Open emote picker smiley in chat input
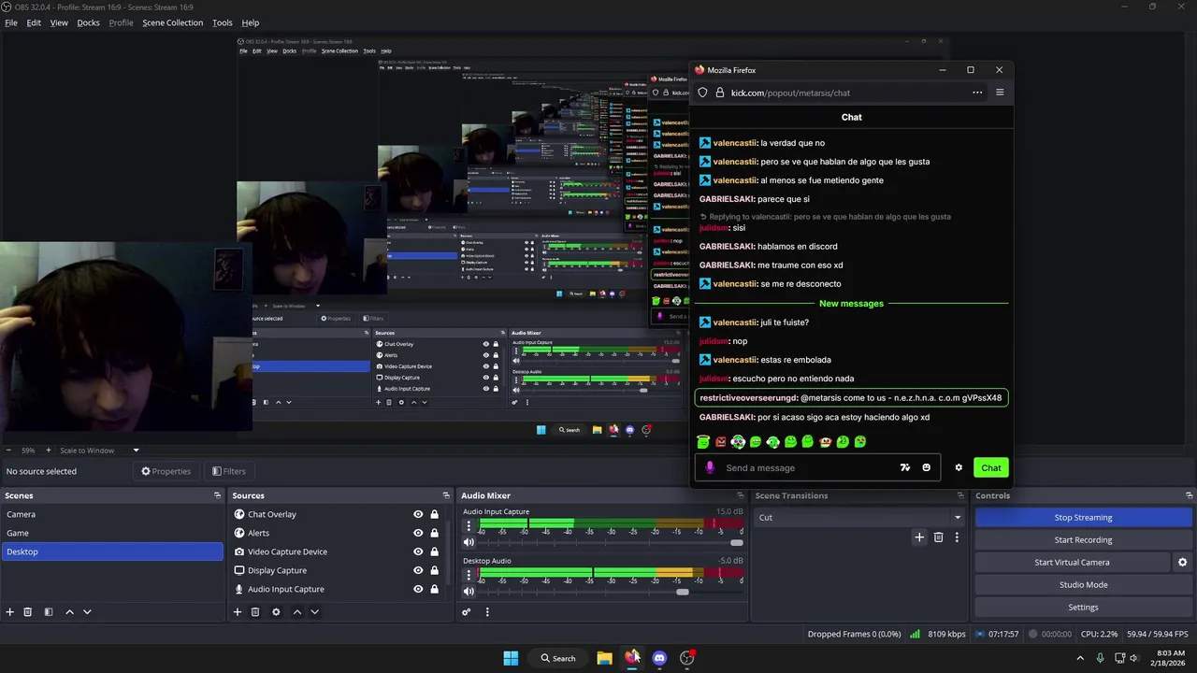This screenshot has width=1197, height=673. pyautogui.click(x=927, y=467)
